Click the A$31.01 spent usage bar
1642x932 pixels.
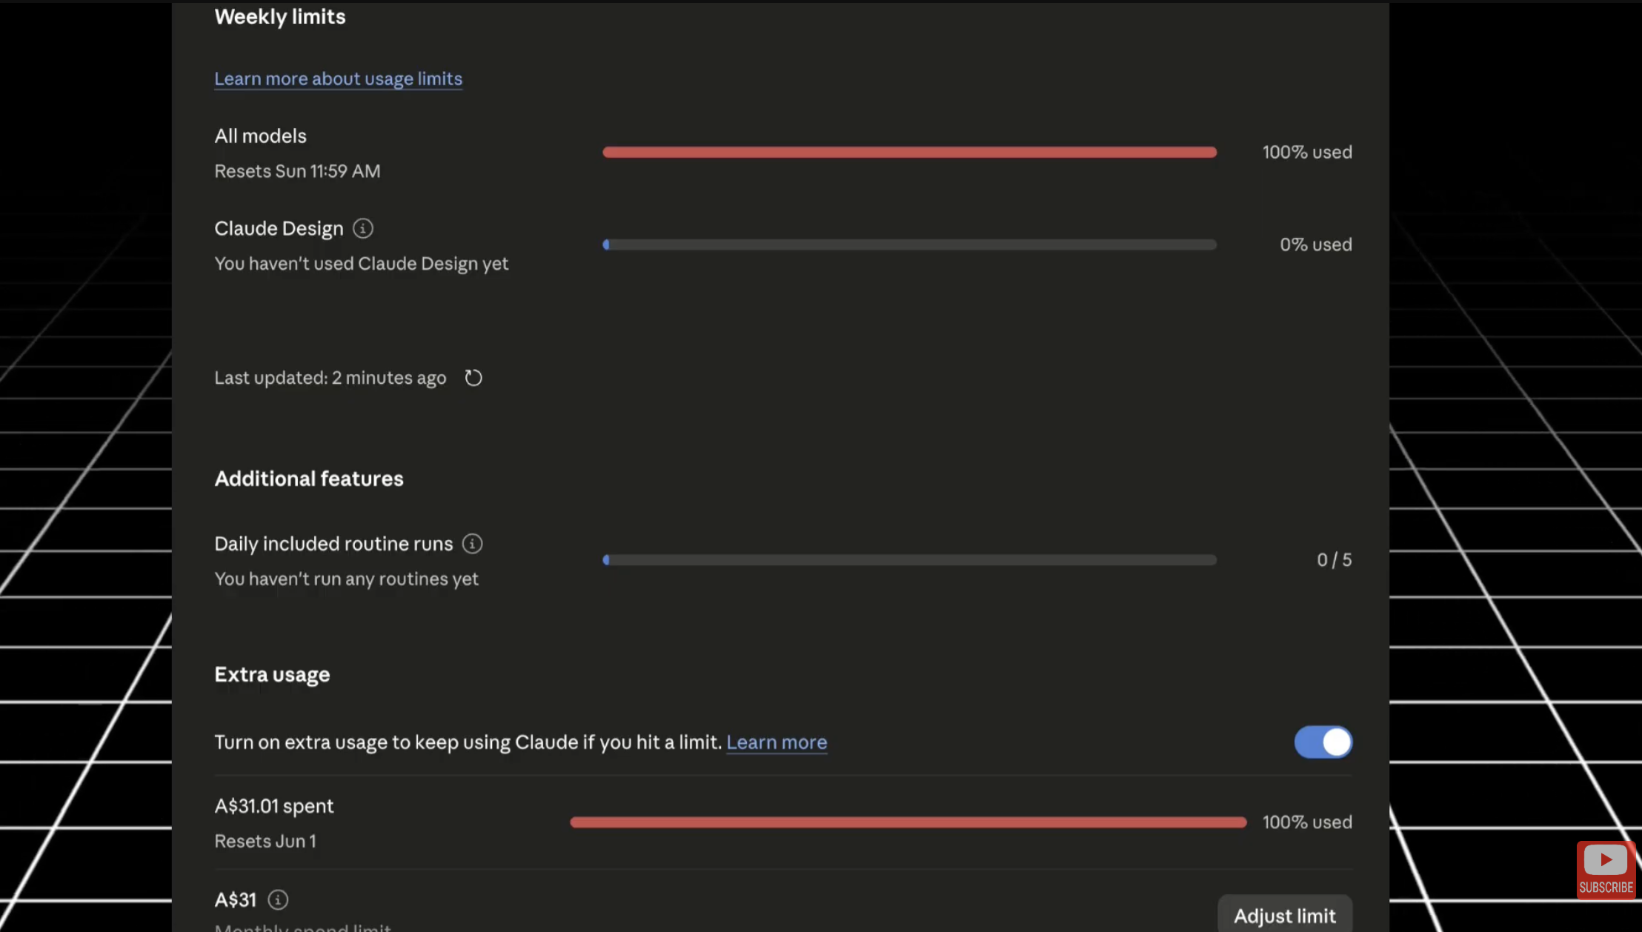(x=908, y=822)
